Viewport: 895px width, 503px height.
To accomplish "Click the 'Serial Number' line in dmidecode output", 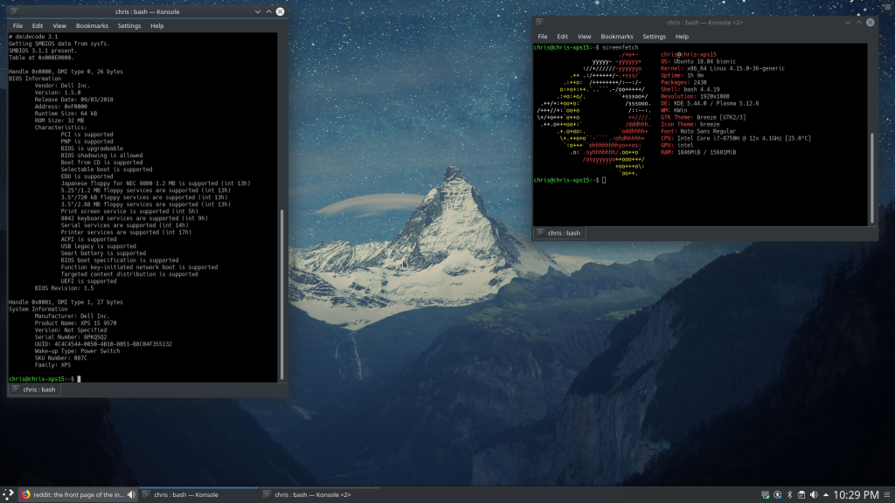I will (70, 337).
